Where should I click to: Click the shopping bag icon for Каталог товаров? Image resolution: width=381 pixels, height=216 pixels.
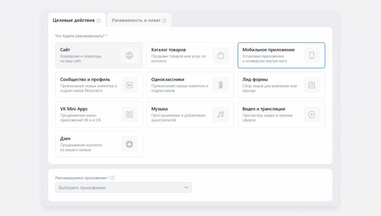221,55
